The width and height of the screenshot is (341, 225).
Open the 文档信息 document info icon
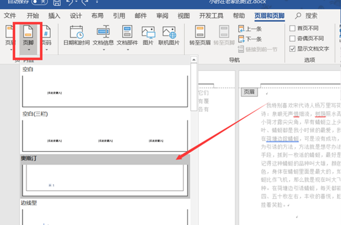[103, 32]
